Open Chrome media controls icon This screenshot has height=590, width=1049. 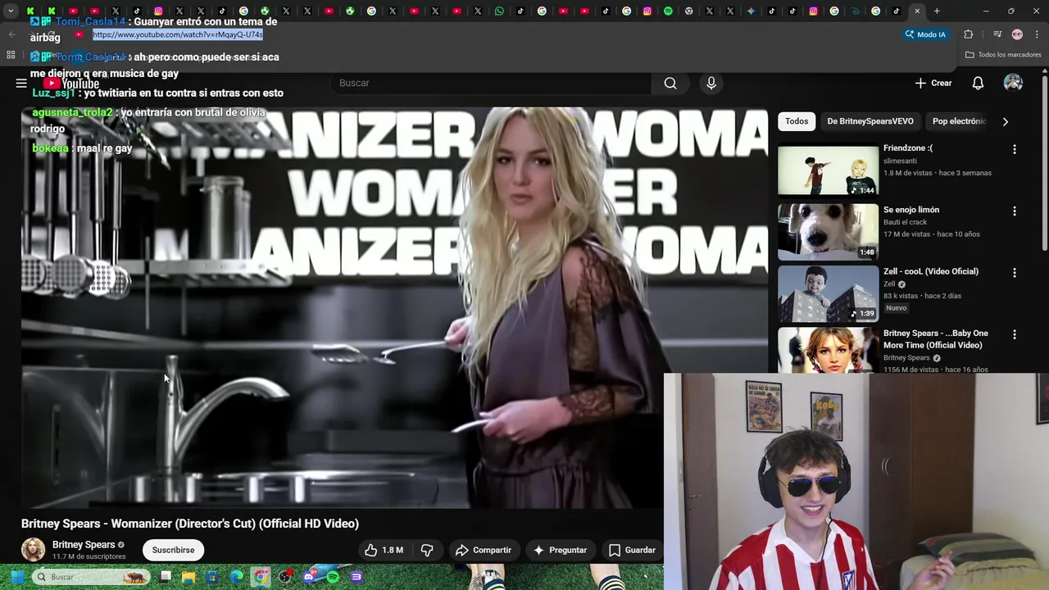pyautogui.click(x=997, y=34)
